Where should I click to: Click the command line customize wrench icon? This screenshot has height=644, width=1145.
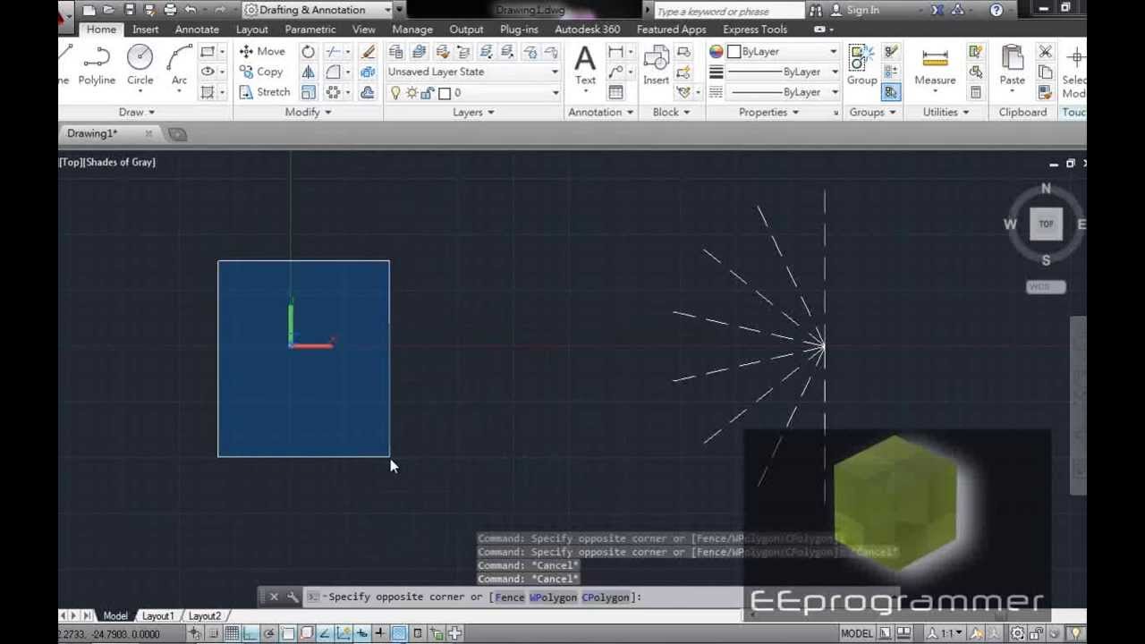[293, 597]
